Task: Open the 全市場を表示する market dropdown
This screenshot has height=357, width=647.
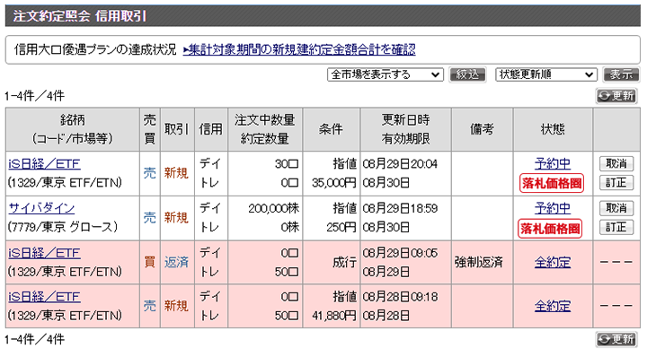Action: [x=385, y=74]
